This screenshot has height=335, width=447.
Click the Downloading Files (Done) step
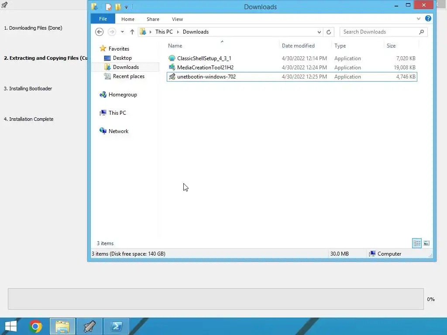pyautogui.click(x=33, y=28)
